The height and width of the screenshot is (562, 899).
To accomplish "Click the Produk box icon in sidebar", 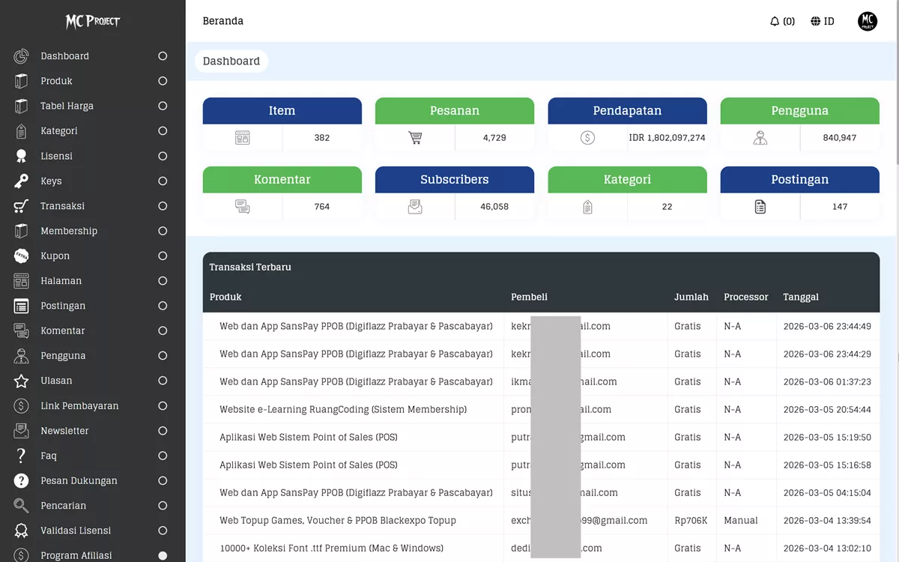I will pos(22,81).
